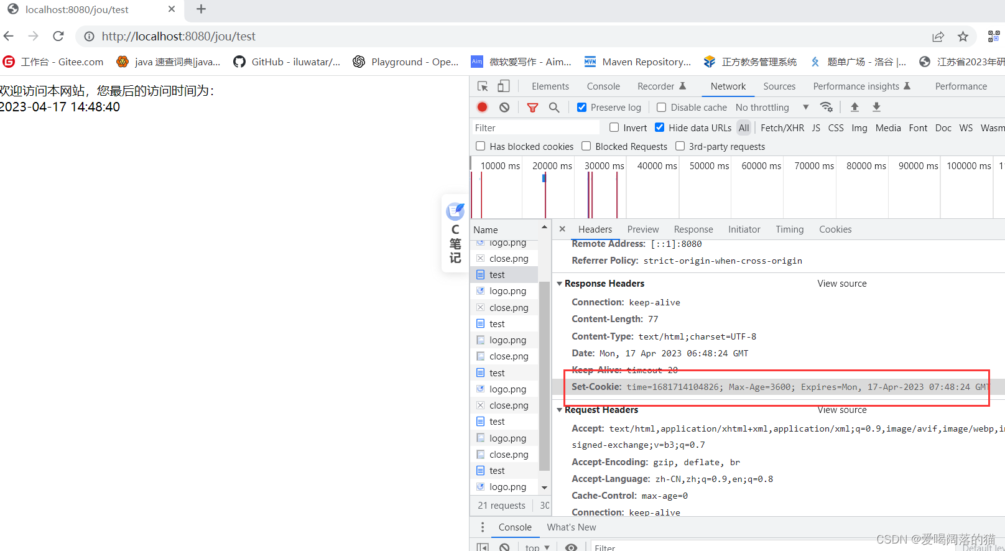Select the highlighted test request row
This screenshot has height=551, width=1005.
pyautogui.click(x=504, y=275)
